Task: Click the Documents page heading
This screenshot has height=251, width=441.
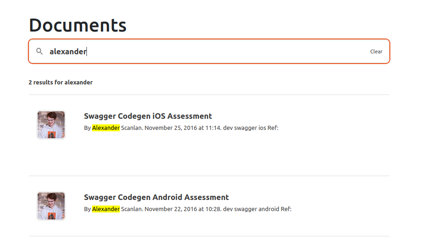Action: [78, 25]
